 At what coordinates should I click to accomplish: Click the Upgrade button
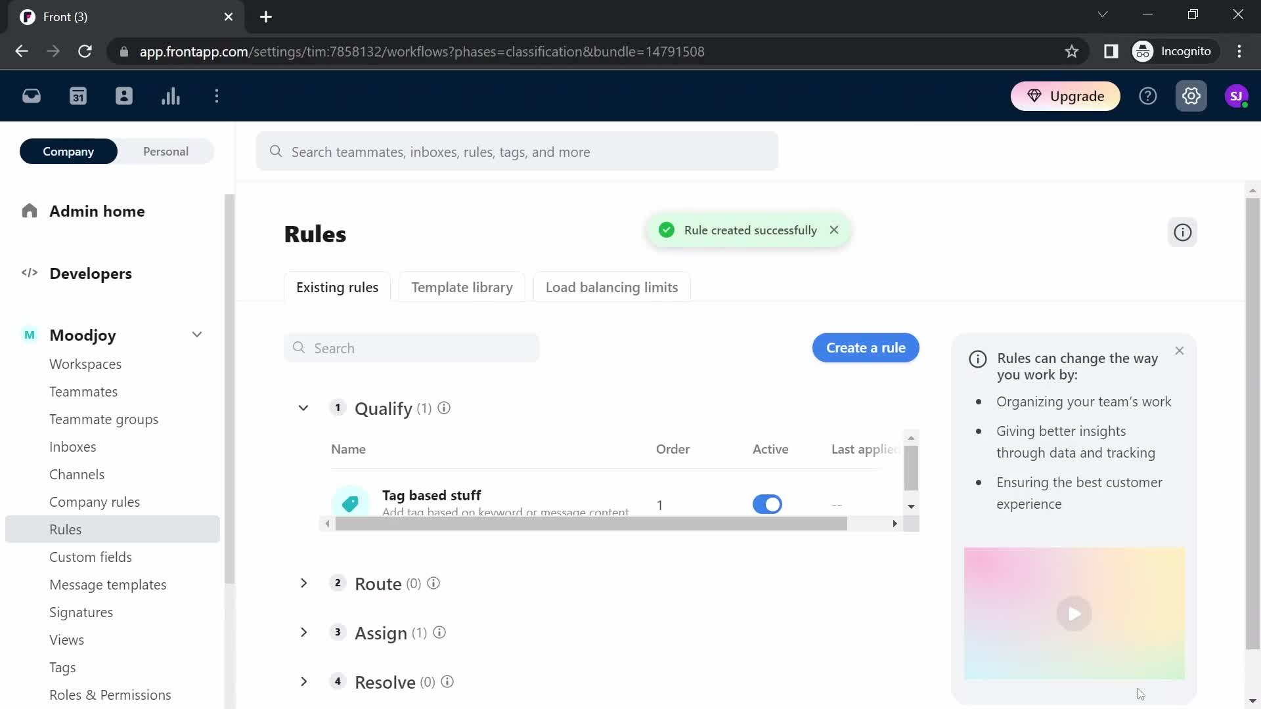(x=1066, y=95)
